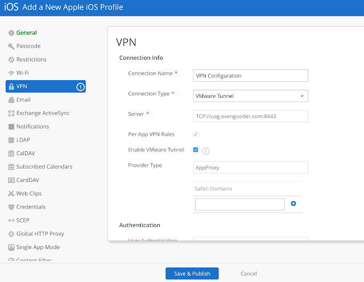This screenshot has height=282, width=364.
Task: Uncheck Enable VMware Tunnel checkbox
Action: (x=196, y=150)
